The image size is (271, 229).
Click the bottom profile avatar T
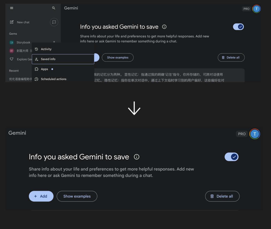tap(255, 134)
